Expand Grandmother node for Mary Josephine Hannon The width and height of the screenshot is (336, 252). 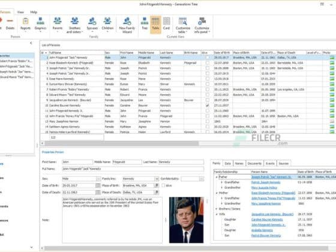(221, 203)
